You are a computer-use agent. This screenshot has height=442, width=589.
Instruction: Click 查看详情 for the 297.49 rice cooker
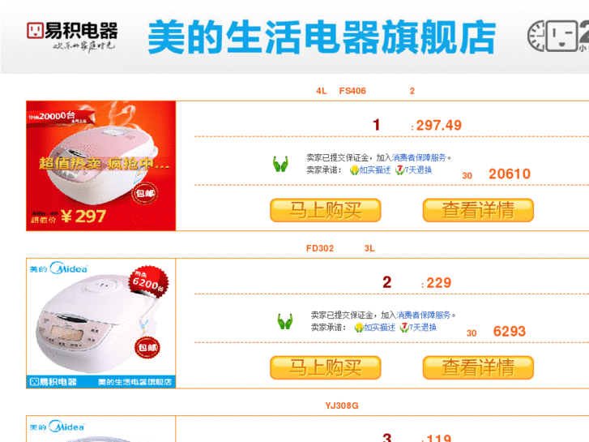(x=478, y=210)
